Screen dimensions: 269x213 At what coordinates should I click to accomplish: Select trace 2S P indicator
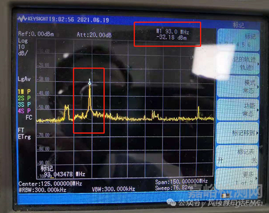click(x=24, y=98)
